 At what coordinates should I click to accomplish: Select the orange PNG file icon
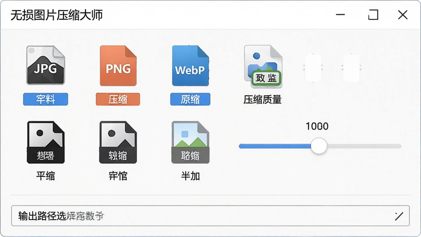pyautogui.click(x=118, y=65)
